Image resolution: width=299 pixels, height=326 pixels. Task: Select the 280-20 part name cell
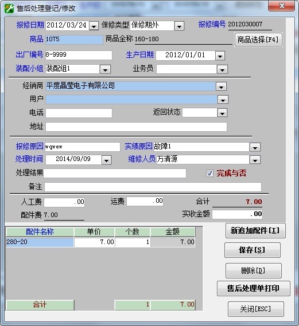coord(40,242)
